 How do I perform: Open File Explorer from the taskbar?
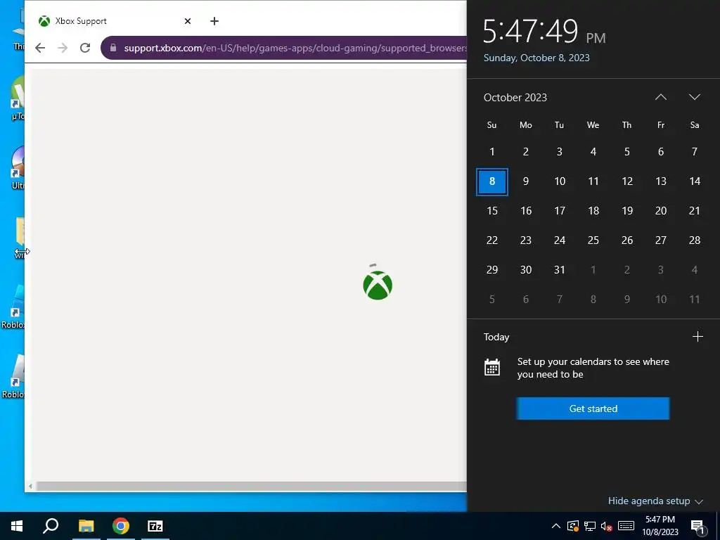pyautogui.click(x=86, y=526)
